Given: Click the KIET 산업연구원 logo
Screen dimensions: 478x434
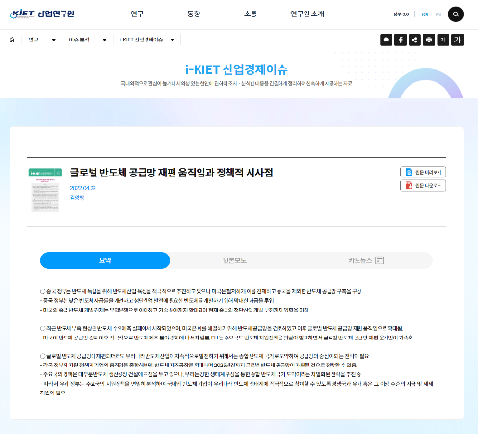Looking at the screenshot, I should [x=42, y=14].
